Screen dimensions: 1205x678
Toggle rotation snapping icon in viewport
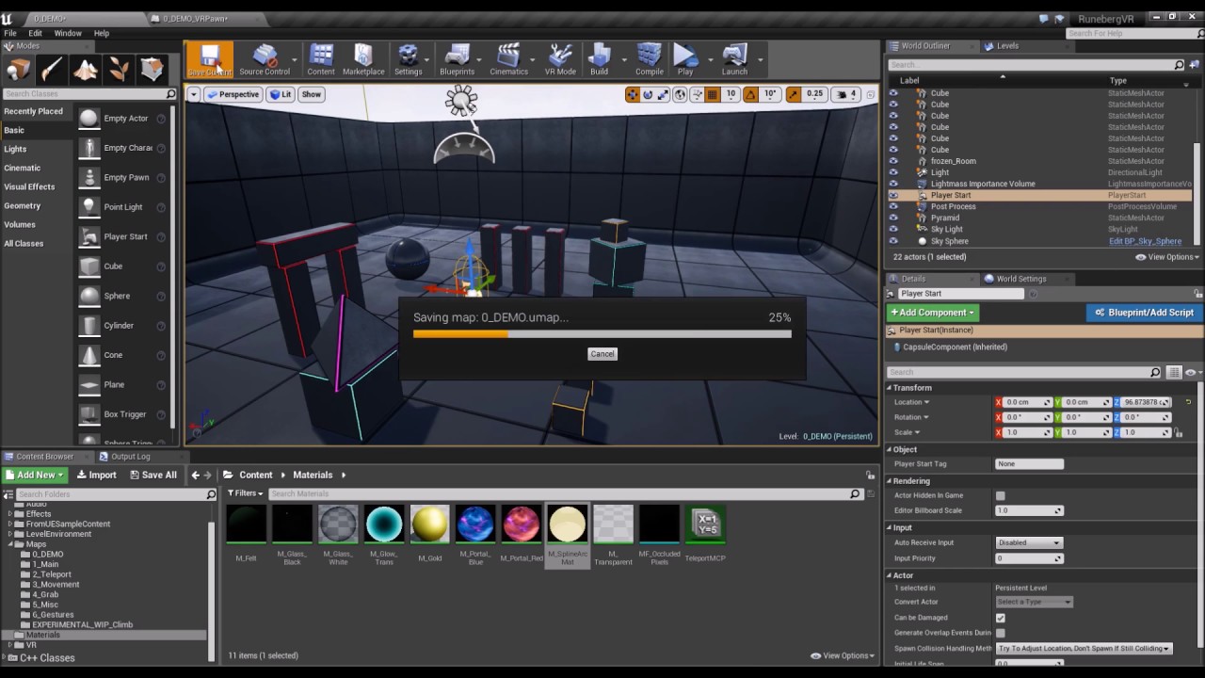[752, 94]
